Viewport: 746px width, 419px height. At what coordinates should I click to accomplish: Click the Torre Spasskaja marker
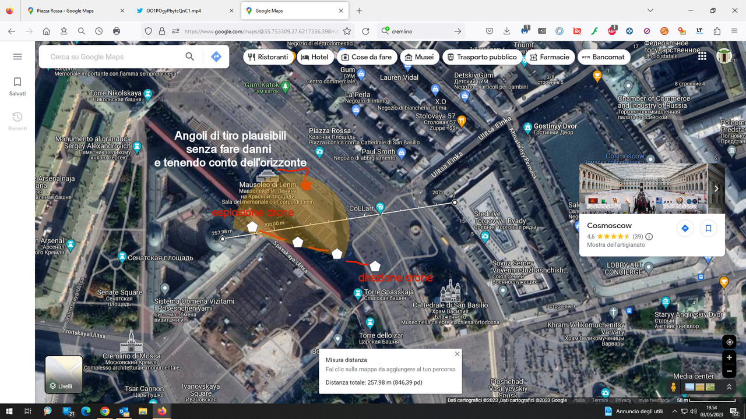358,293
